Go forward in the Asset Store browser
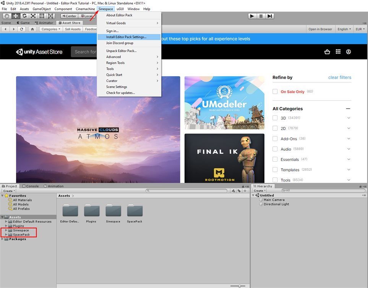Image resolution: width=368 pixels, height=288 pixels. pos(14,29)
